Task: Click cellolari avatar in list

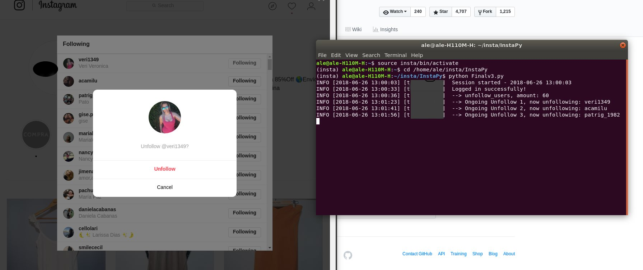Action: click(x=69, y=232)
